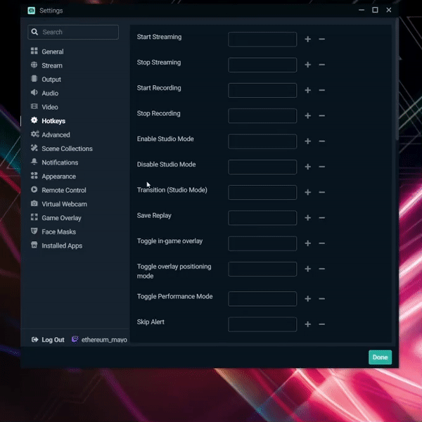Go to Audio settings
The image size is (422, 422).
point(50,93)
